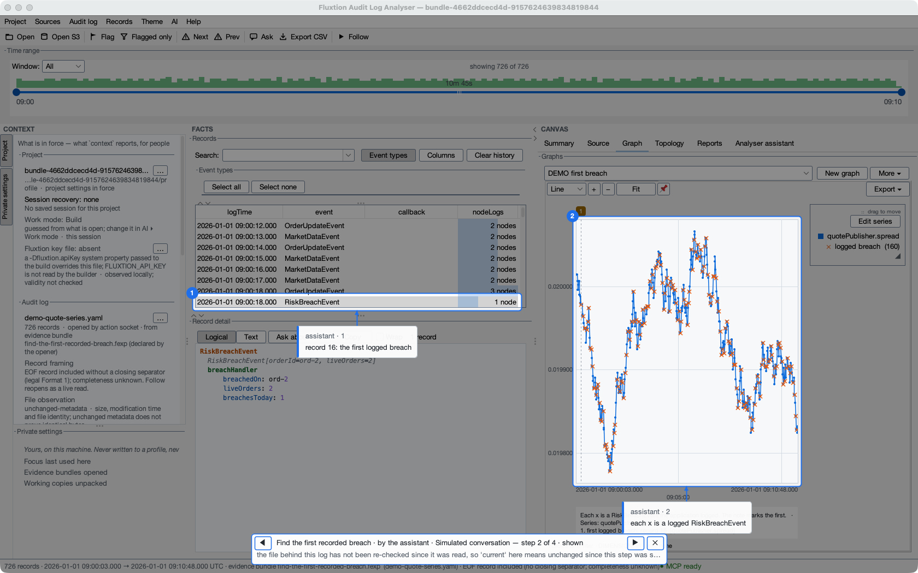The height and width of the screenshot is (573, 918).
Task: Open the Ask chat toolbar button
Action: [261, 37]
